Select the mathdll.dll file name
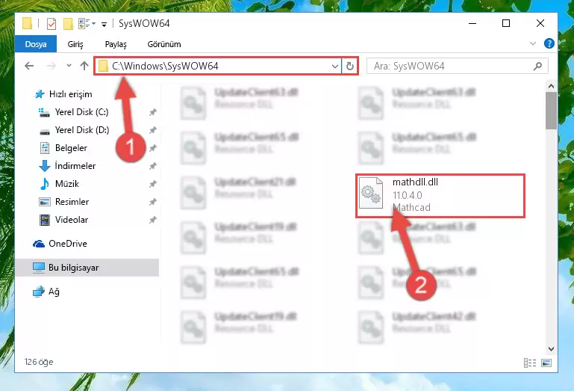Viewport: 574px width, 391px height. 415,182
